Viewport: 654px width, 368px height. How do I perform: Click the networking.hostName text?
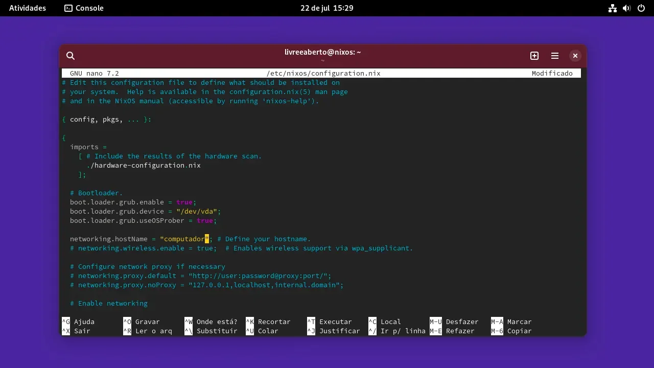click(109, 239)
